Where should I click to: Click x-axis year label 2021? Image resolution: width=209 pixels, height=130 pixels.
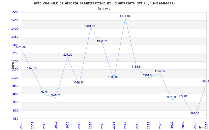[172, 125]
